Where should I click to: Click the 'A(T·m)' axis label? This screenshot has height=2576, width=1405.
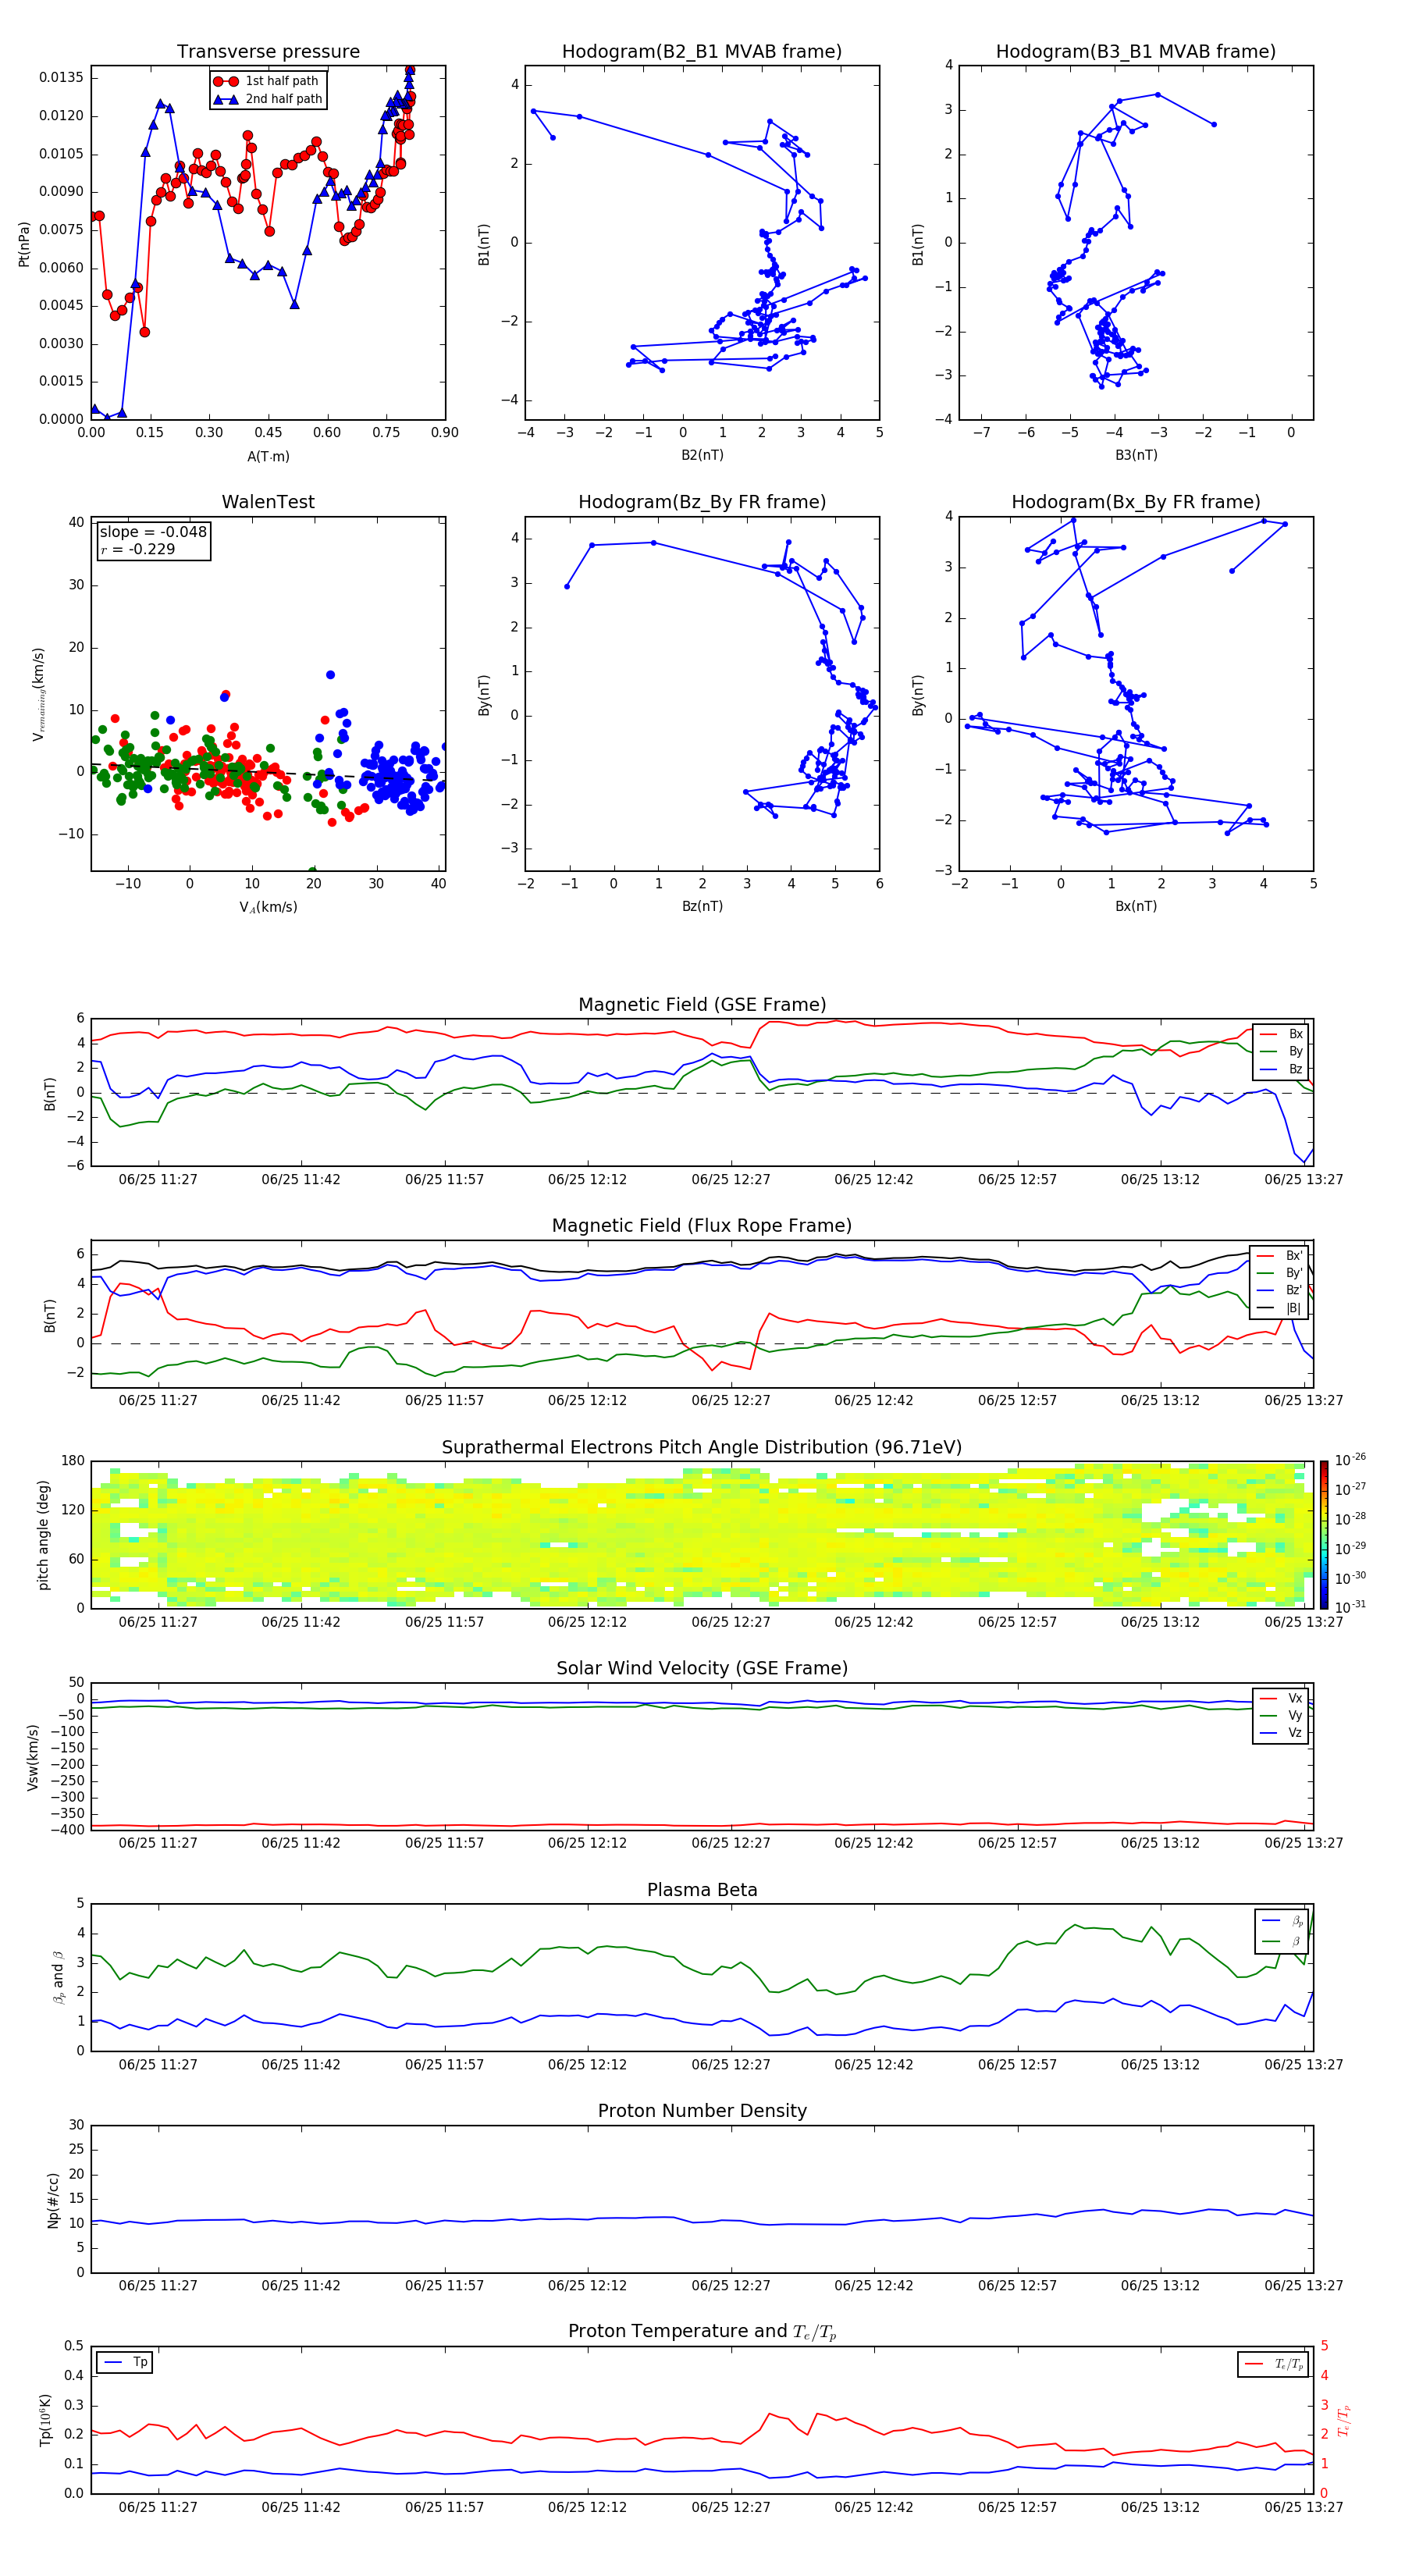(268, 456)
